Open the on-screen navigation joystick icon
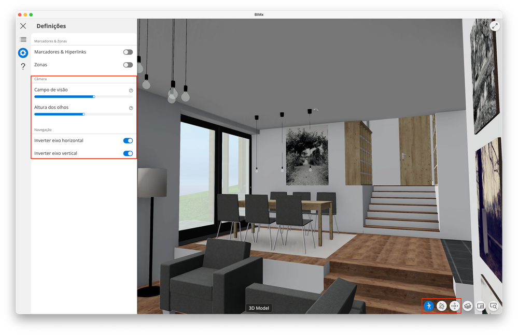Viewport: 518px width, 335px height. tap(455, 306)
